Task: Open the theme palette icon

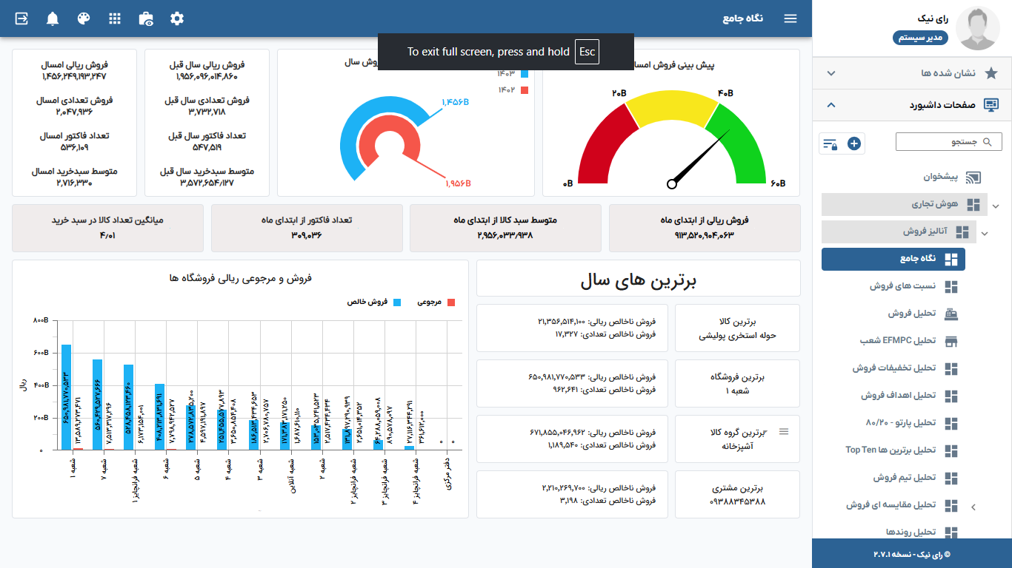Action: click(83, 18)
